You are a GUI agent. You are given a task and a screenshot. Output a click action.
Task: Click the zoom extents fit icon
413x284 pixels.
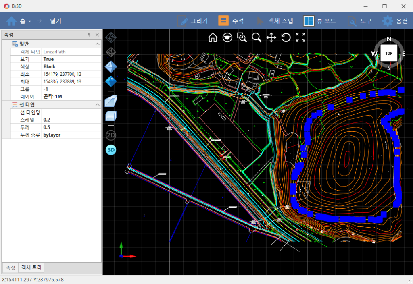[x=300, y=37]
